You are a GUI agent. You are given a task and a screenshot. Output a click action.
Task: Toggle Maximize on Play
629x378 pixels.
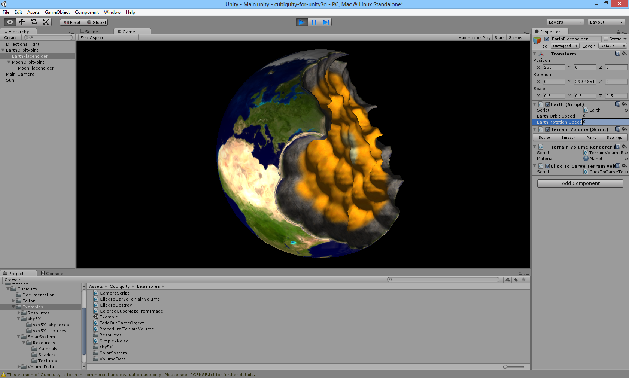tap(474, 37)
